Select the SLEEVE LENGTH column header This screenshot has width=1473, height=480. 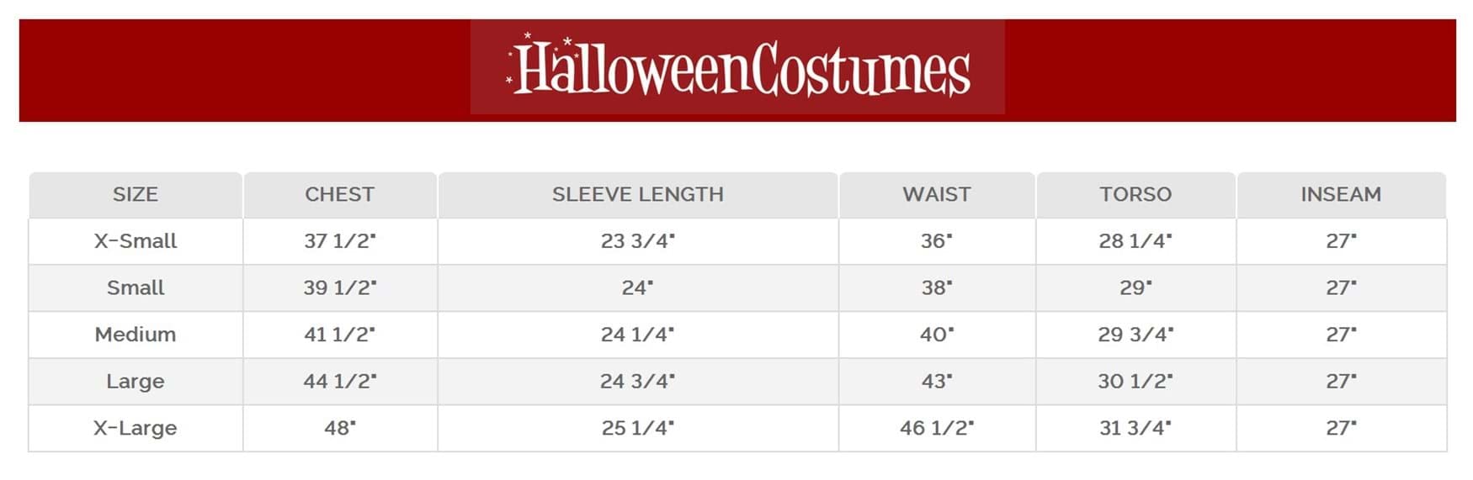point(637,194)
